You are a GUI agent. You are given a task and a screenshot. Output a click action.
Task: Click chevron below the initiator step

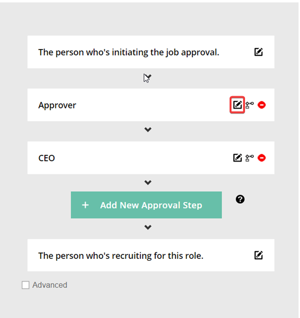click(148, 77)
